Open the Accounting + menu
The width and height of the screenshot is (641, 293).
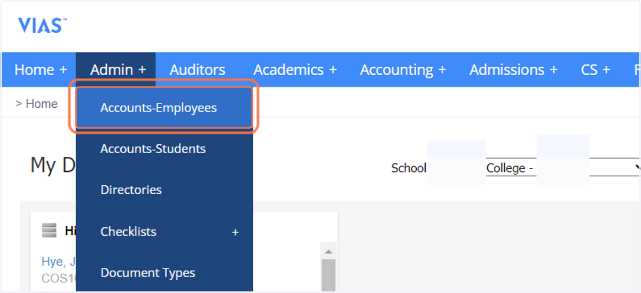click(403, 69)
